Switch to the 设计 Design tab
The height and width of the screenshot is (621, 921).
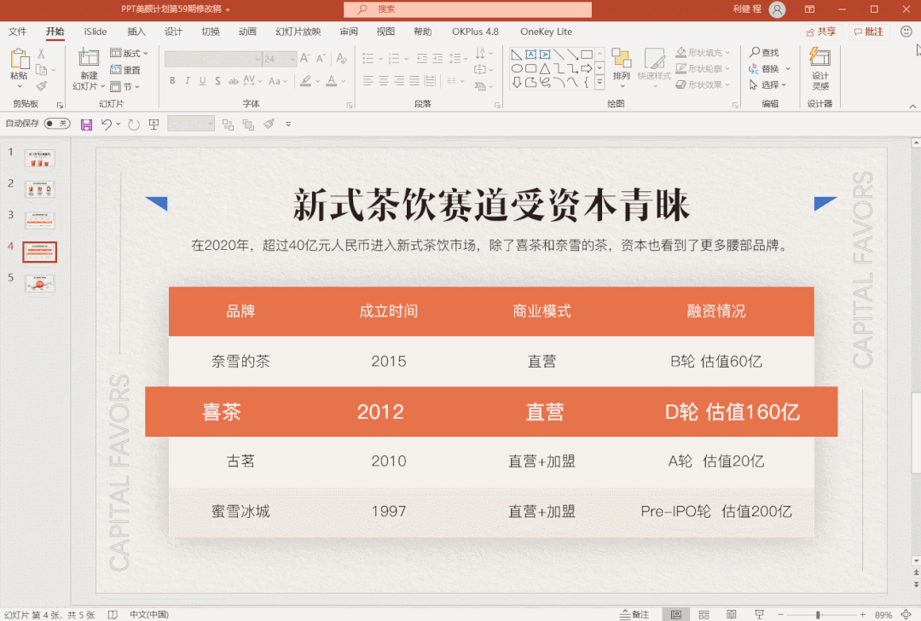(173, 32)
